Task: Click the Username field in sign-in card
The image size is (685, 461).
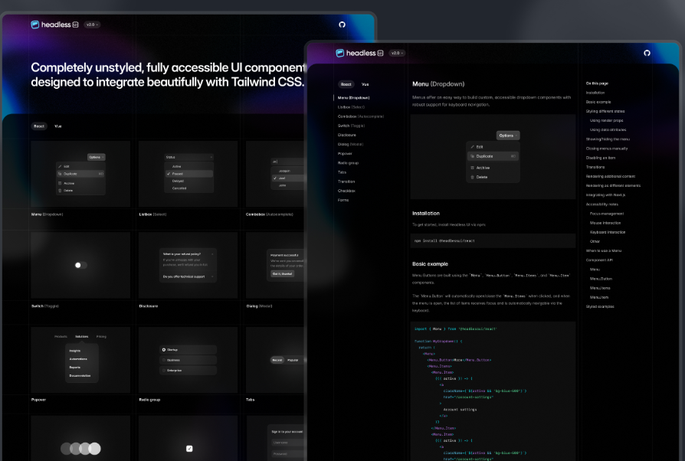Action: coord(287,443)
